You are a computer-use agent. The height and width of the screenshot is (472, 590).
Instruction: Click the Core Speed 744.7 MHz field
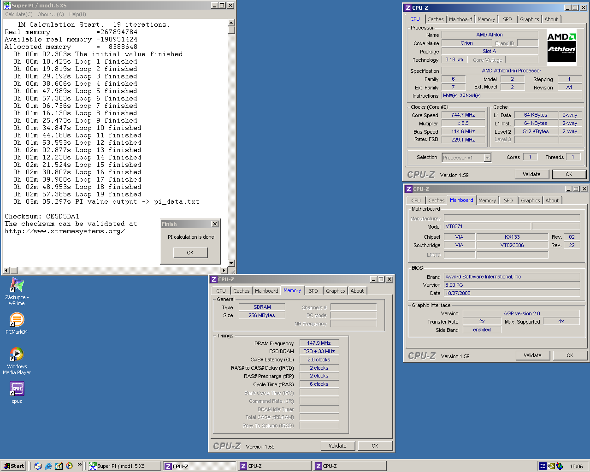463,115
